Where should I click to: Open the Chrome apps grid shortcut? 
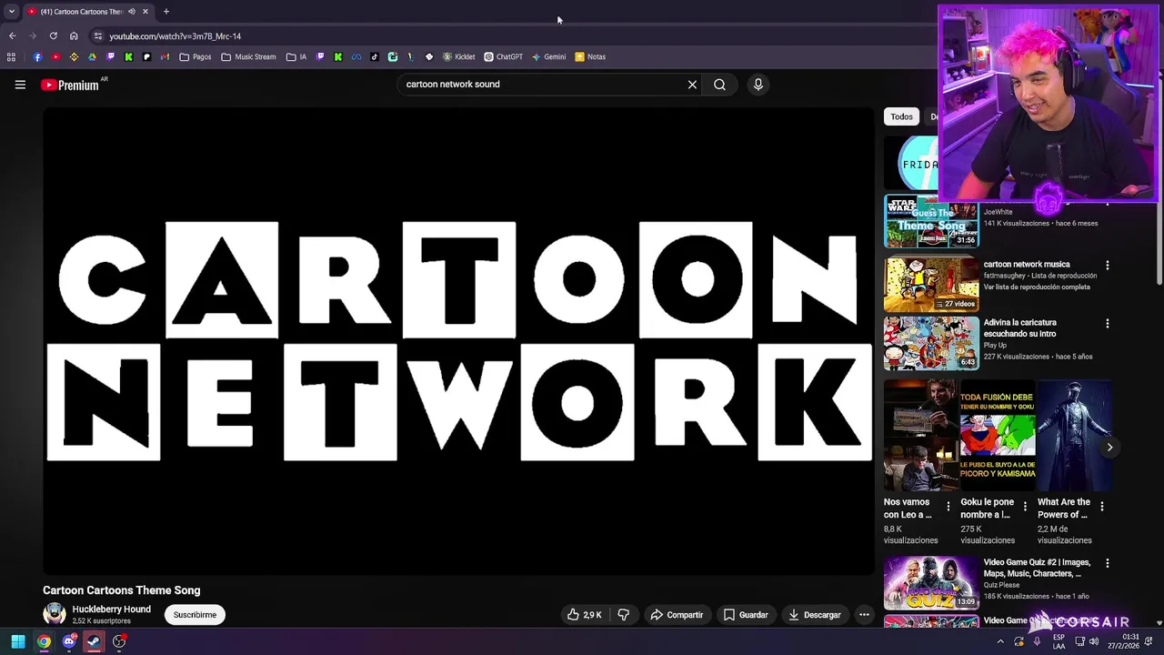coord(11,56)
